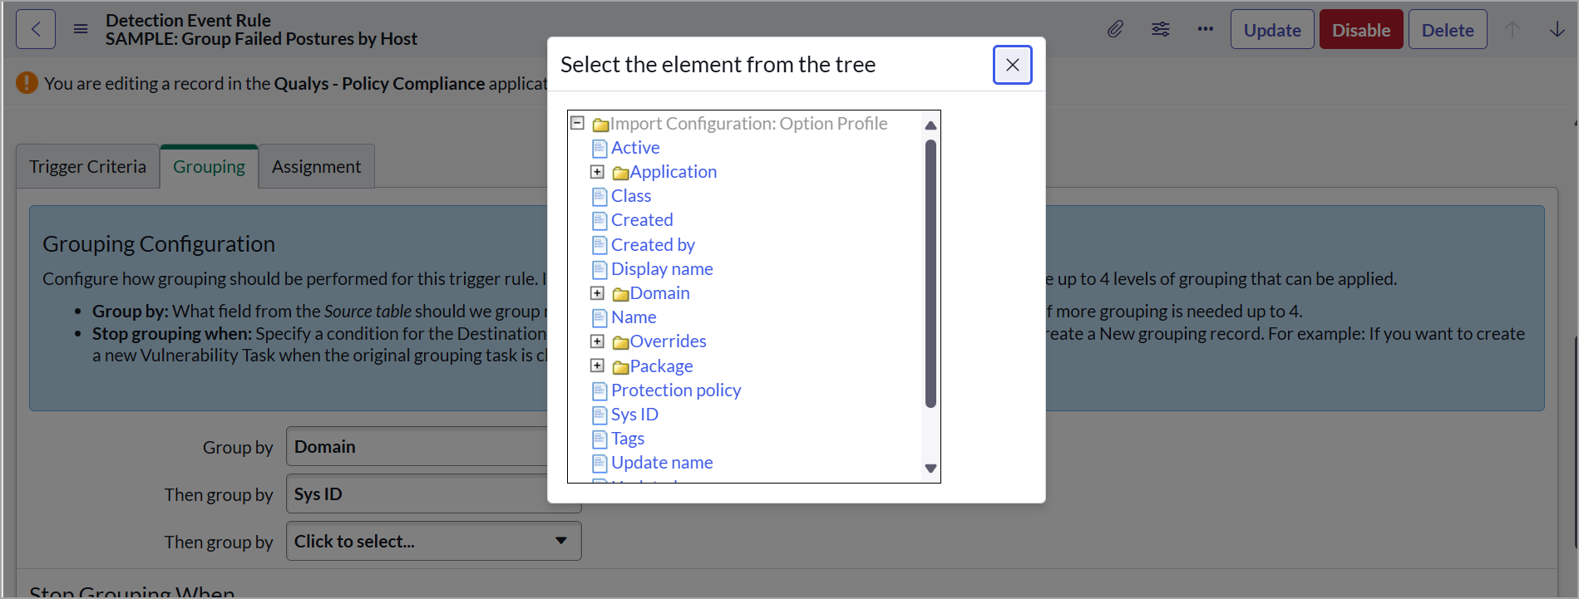Switch to the Assignment tab
Image resolution: width=1579 pixels, height=599 pixels.
coord(317,166)
